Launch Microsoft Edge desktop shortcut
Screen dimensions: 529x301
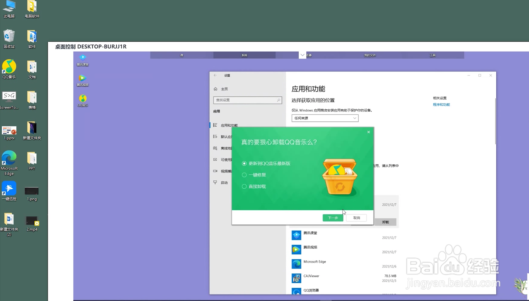pyautogui.click(x=9, y=163)
